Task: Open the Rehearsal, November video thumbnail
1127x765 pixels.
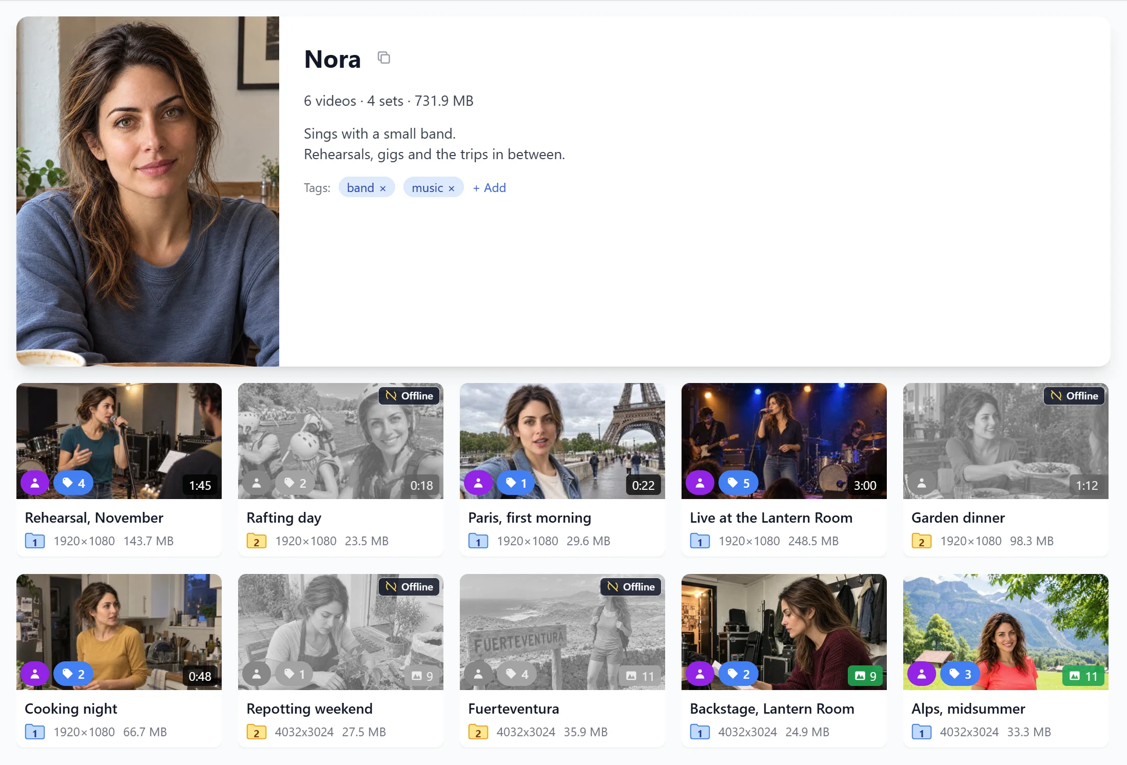Action: point(119,441)
